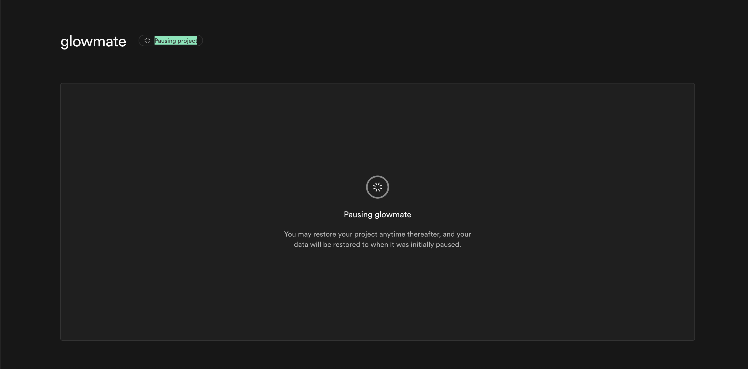Click the word 'data' starting second line

point(301,245)
